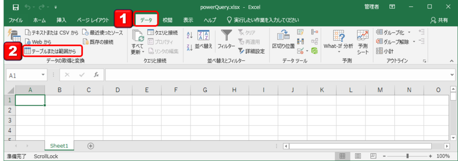This screenshot has width=458, height=161.
Task: Switch to the ホーム tab
Action: click(x=39, y=20)
